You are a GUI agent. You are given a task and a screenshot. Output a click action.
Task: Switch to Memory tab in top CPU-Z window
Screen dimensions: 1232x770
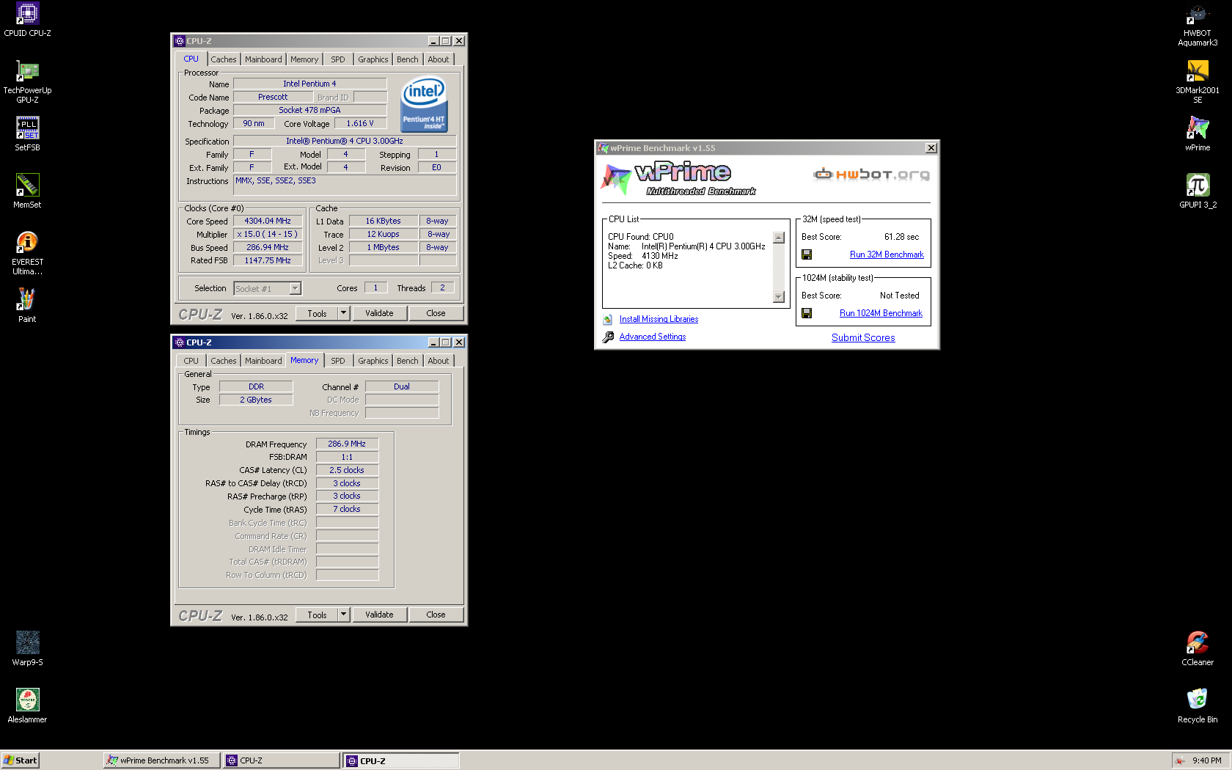coord(304,59)
